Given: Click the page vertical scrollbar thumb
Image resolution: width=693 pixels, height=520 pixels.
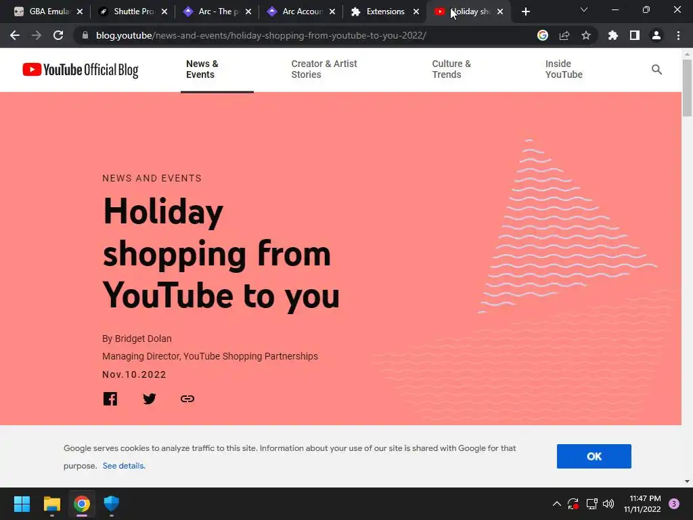Looking at the screenshot, I should pyautogui.click(x=687, y=87).
